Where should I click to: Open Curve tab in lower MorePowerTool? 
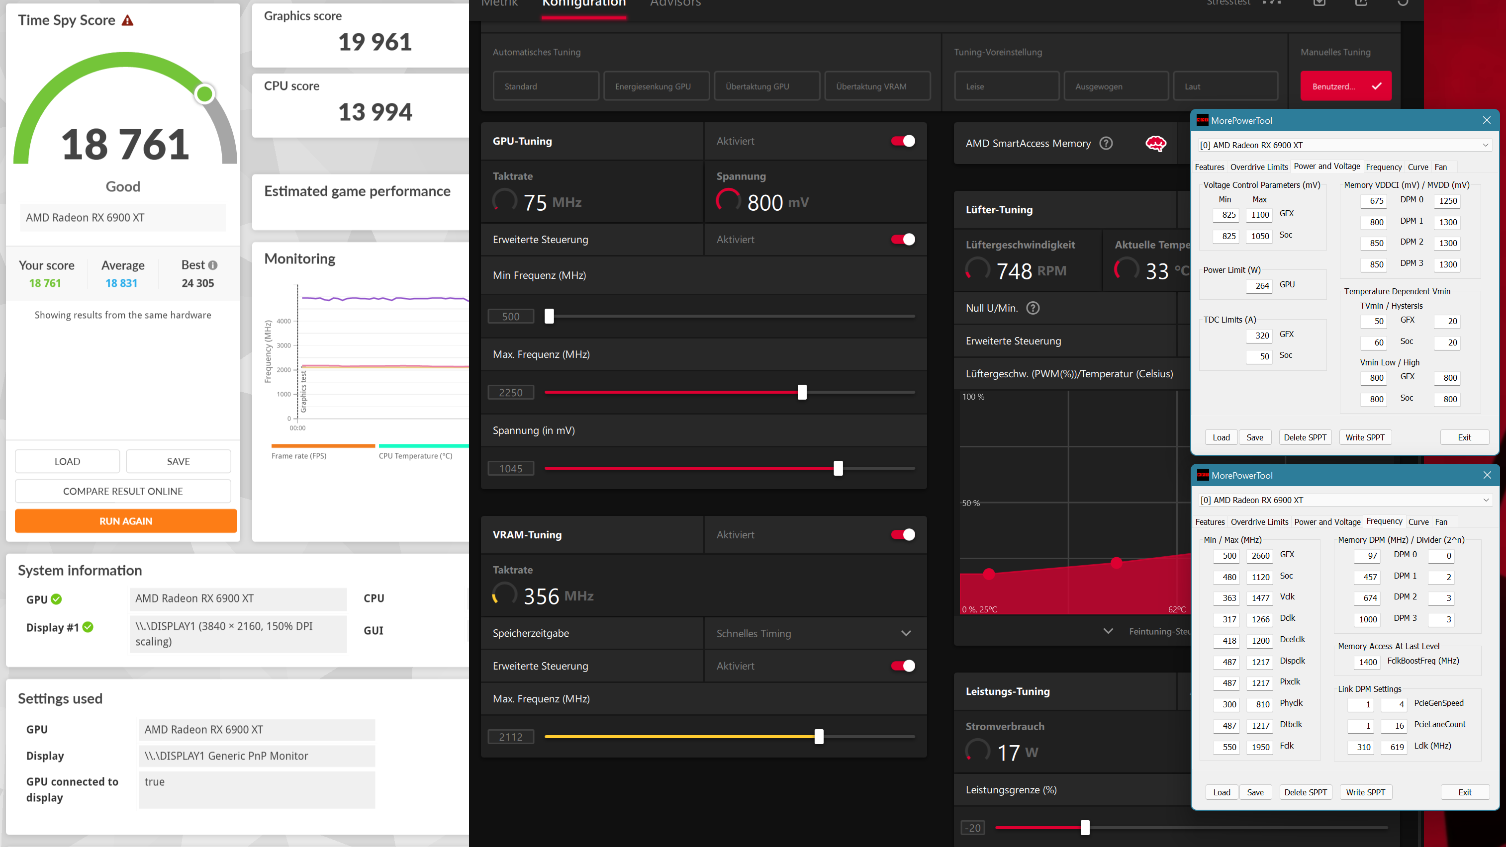click(1418, 522)
